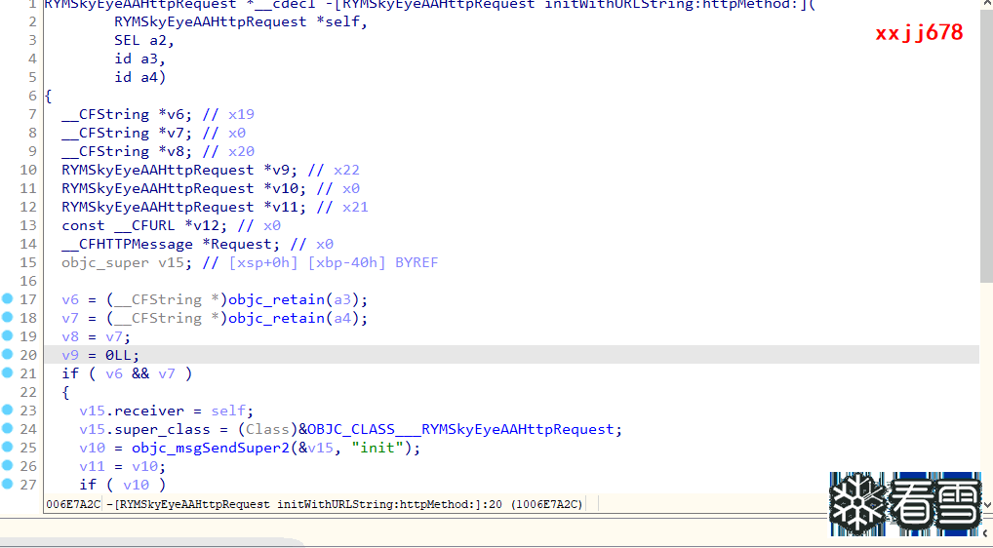Click the vertical scrollbar thumb
Screen dimensions: 993x548
(x=986, y=147)
